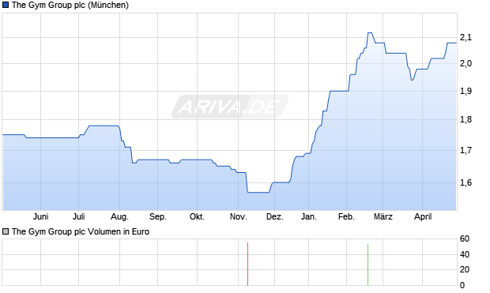Click the 60 volume axis label

click(x=465, y=239)
